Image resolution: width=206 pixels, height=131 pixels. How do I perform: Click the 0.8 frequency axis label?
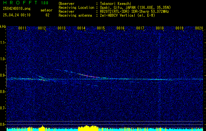(x=3, y=92)
